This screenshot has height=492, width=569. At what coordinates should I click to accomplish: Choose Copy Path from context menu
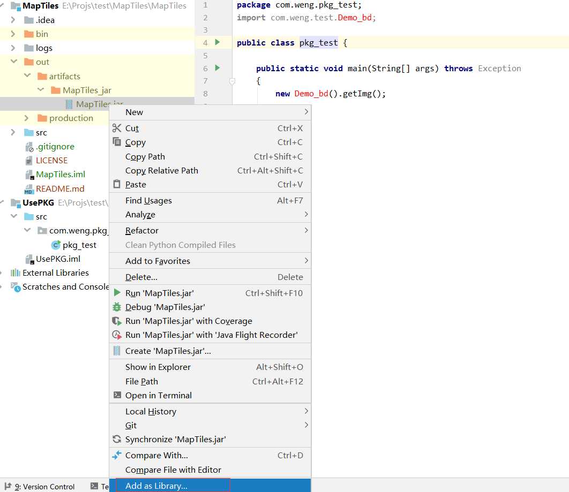pos(210,157)
